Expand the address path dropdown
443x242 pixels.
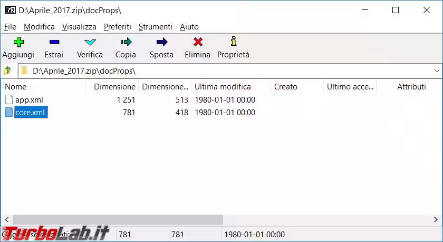pyautogui.click(x=437, y=70)
